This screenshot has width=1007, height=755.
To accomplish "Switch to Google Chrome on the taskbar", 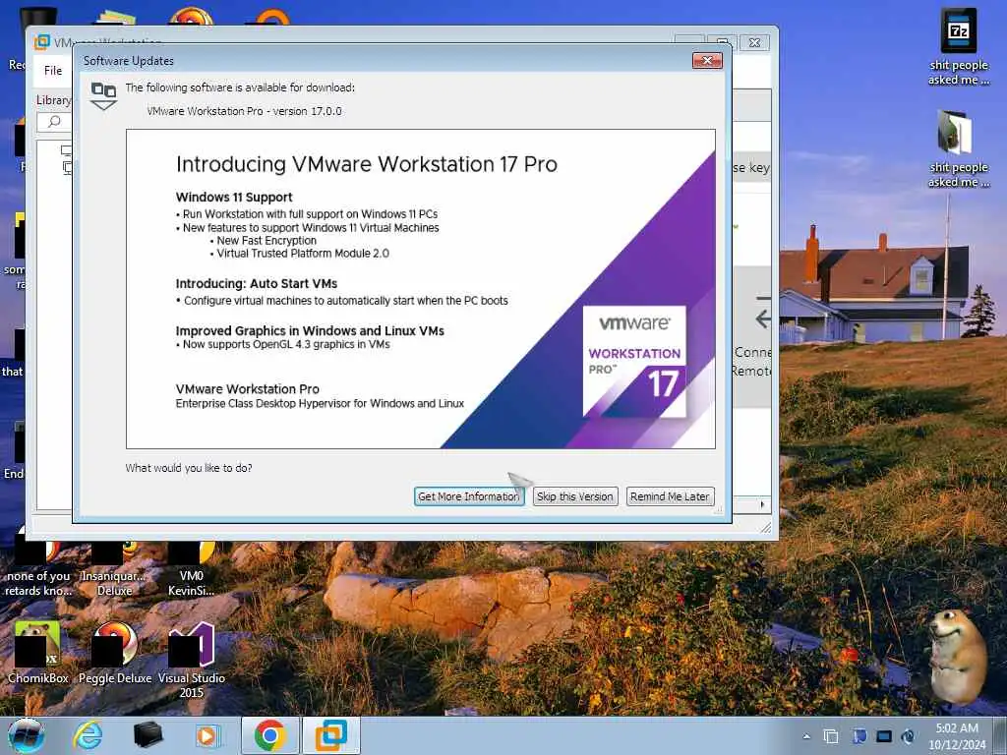I will coord(269,735).
